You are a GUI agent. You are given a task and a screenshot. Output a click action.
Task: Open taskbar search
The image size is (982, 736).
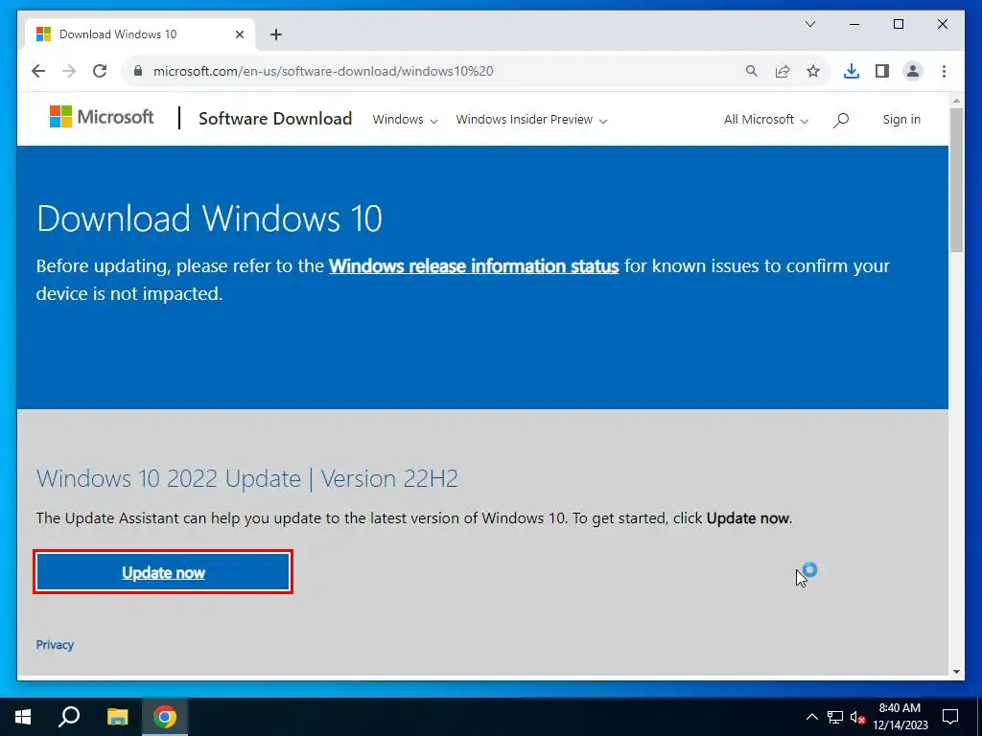(69, 717)
